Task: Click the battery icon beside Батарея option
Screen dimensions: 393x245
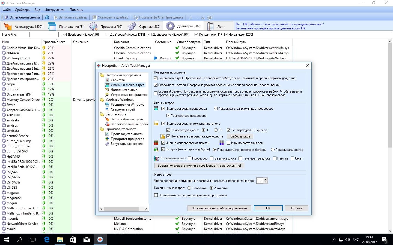Action: 156,149
